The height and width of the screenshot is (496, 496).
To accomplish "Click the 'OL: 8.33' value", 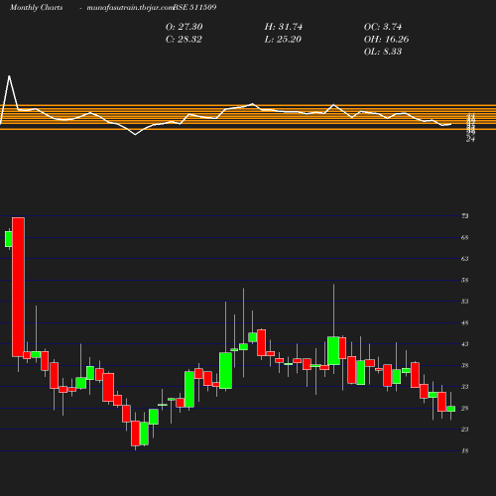I will tap(383, 52).
